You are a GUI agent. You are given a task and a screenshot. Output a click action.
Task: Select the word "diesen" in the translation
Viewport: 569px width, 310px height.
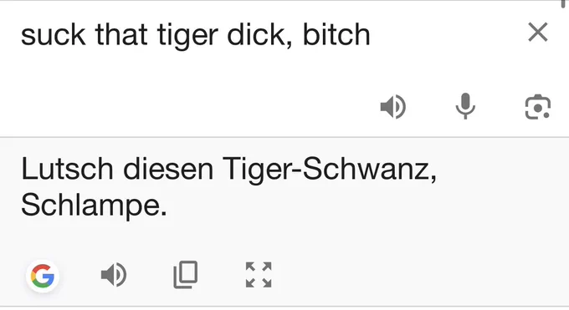(168, 169)
